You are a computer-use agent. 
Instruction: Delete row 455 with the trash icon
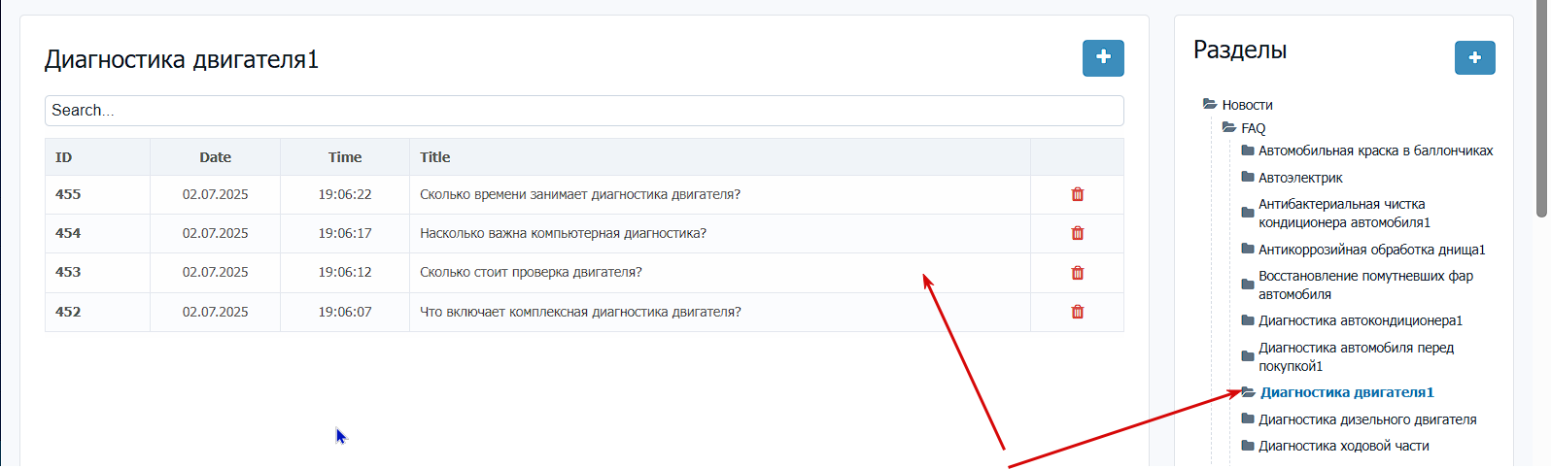pyautogui.click(x=1078, y=194)
